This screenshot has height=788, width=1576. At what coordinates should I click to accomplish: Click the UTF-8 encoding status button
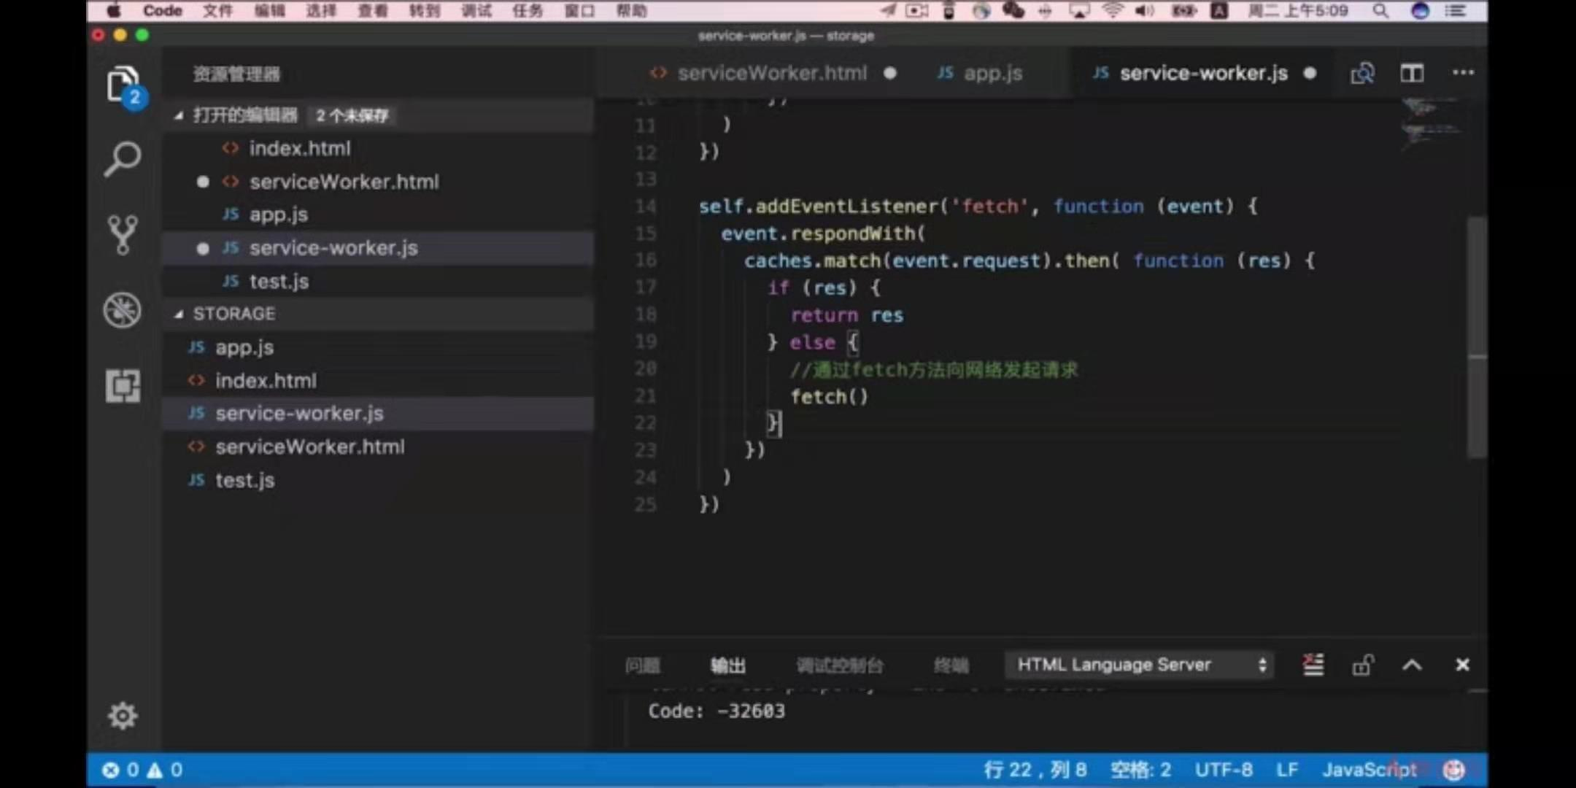1223,770
